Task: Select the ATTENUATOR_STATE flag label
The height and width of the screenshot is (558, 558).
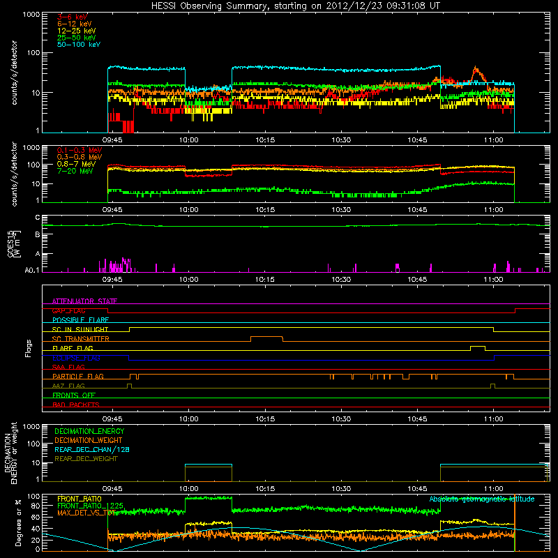Action: pyautogui.click(x=84, y=301)
